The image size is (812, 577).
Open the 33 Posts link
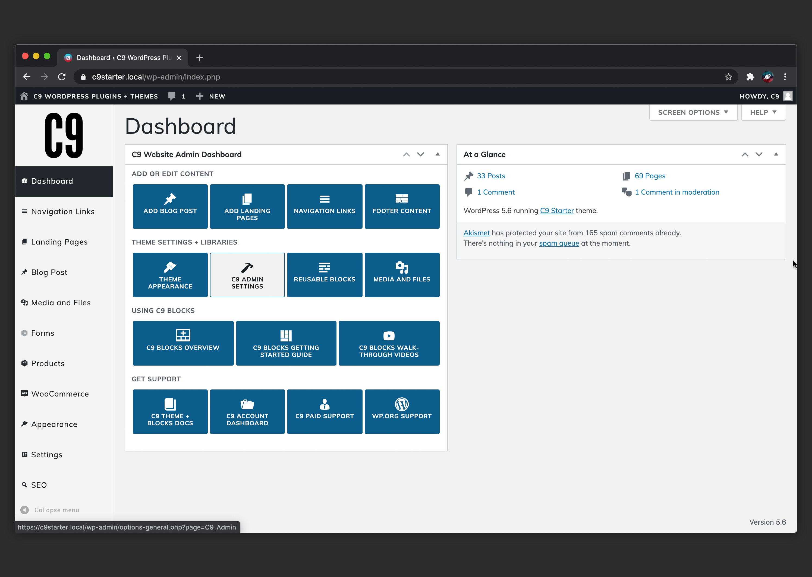pyautogui.click(x=491, y=176)
